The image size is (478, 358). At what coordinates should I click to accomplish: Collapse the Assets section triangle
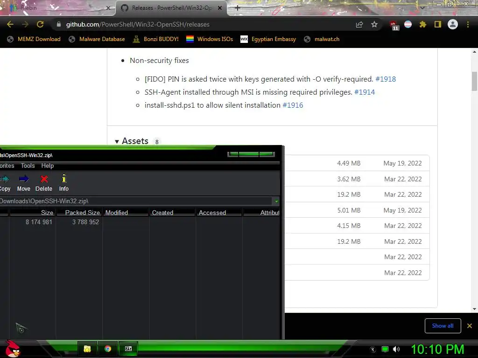point(117,142)
